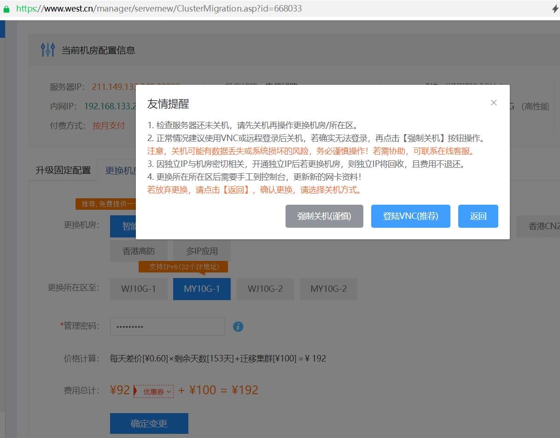Click the lightning bolt icon beside the URL
560x438 pixels.
click(555, 9)
